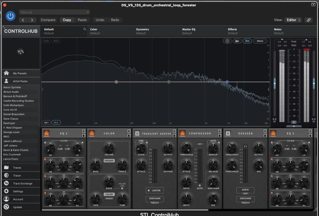Toggle the LIMITER switch in Transient Shaper
The width and height of the screenshot is (319, 216).
tap(155, 190)
